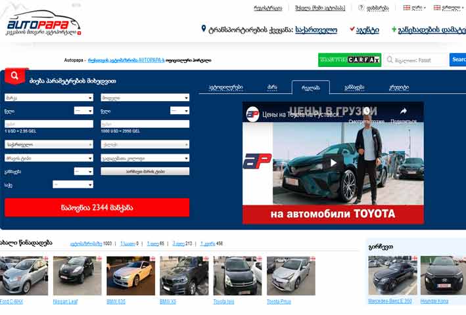Viewport: 466px width, 315px height.
Task: Click the location pin icon by transport country
Action: click(204, 28)
